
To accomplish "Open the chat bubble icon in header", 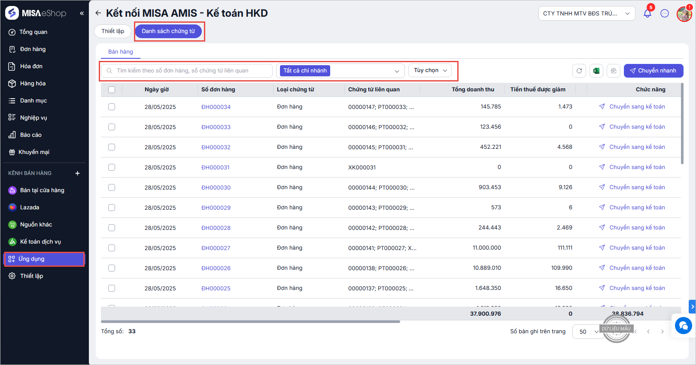I will (665, 13).
